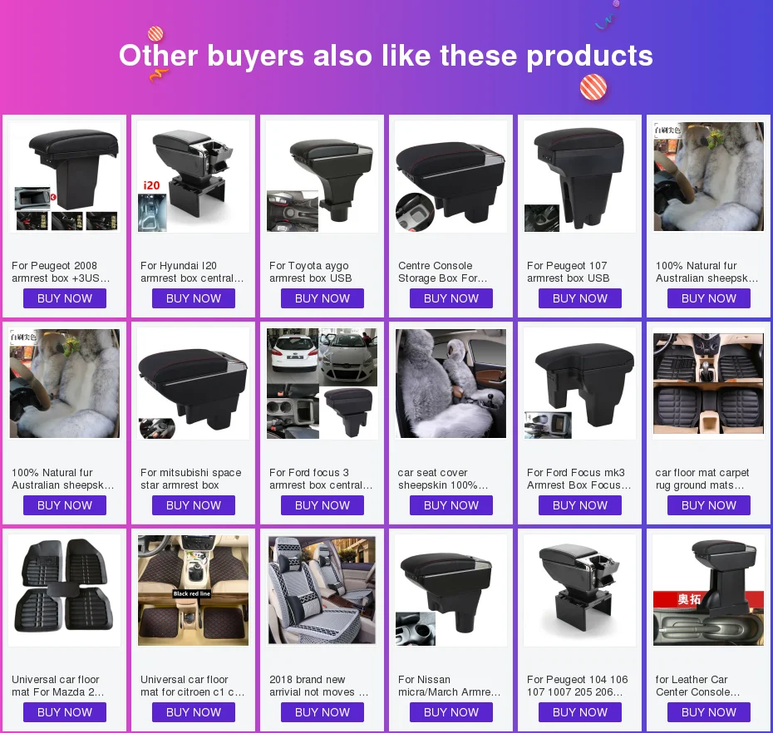773x733 pixels.
Task: Buy the car floor mat carpet rug
Action: click(708, 505)
